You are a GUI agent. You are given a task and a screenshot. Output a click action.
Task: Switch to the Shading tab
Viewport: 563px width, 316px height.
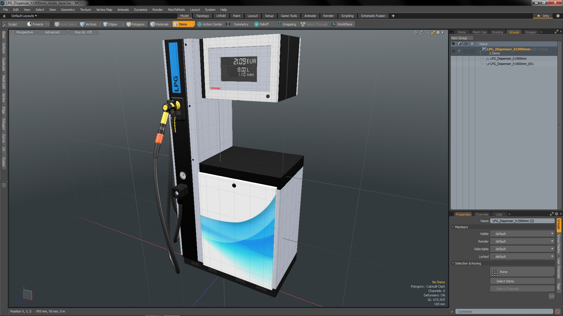[497, 32]
